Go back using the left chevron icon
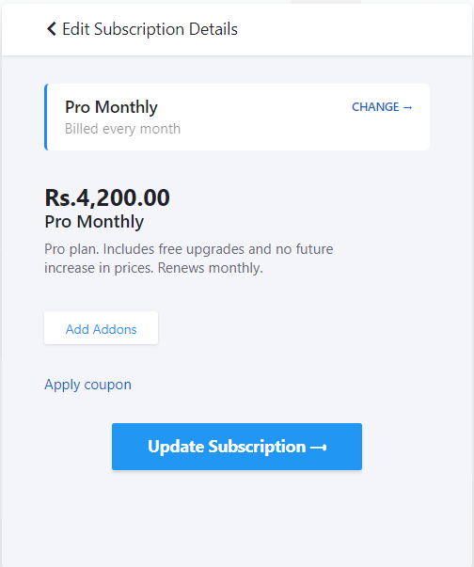The image size is (474, 567). [52, 29]
